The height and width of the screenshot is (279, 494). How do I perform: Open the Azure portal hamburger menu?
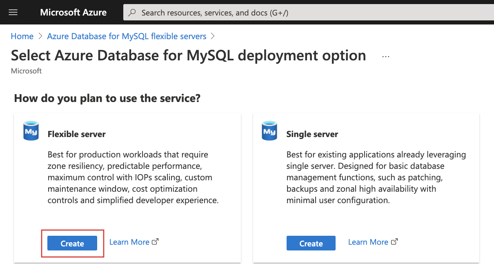point(13,12)
